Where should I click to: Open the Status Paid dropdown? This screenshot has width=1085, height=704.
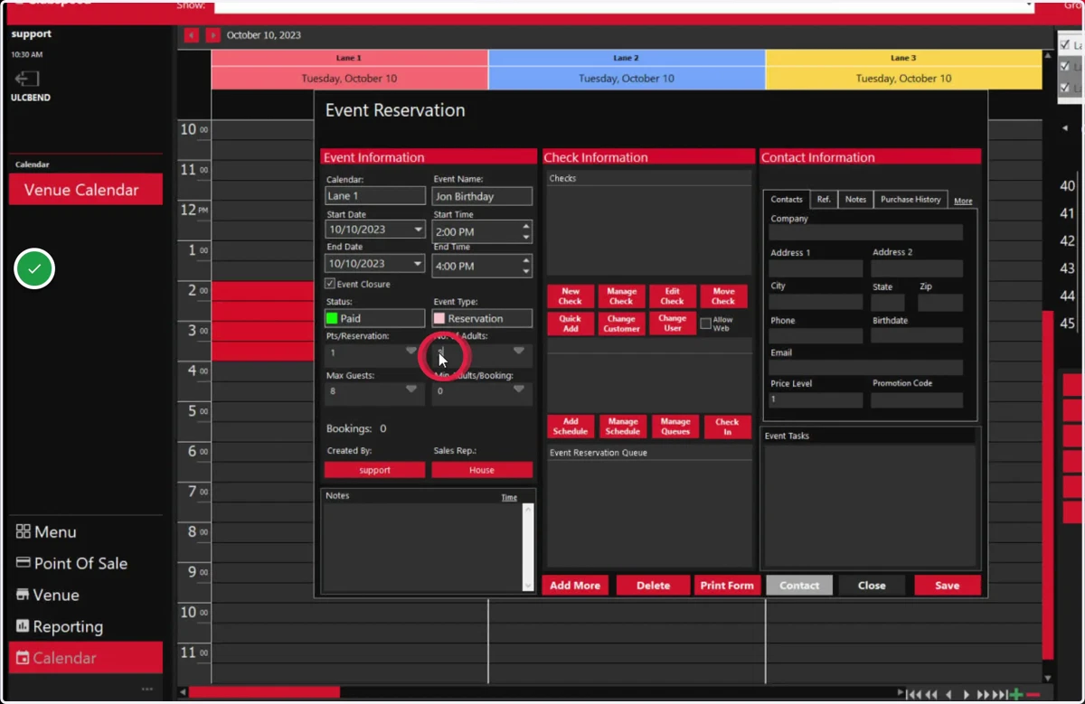tap(375, 318)
